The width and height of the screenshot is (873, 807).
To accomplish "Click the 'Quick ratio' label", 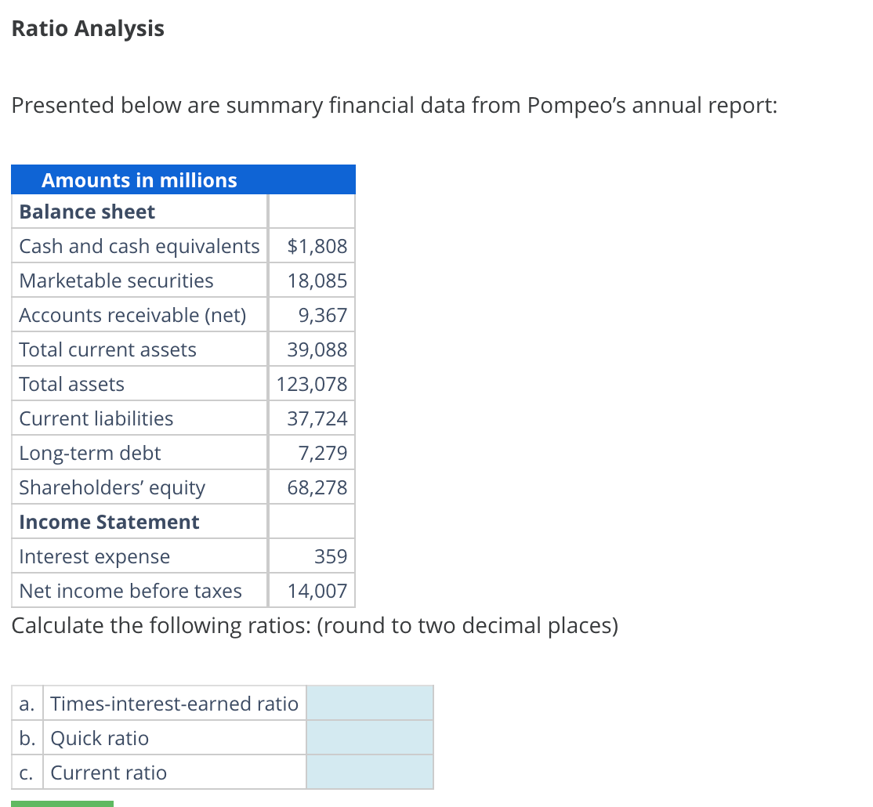I will click(100, 738).
